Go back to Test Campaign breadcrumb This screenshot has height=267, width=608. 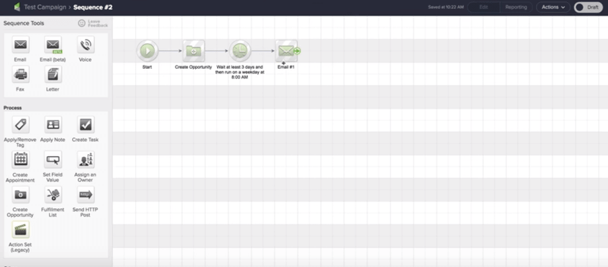[x=45, y=7]
